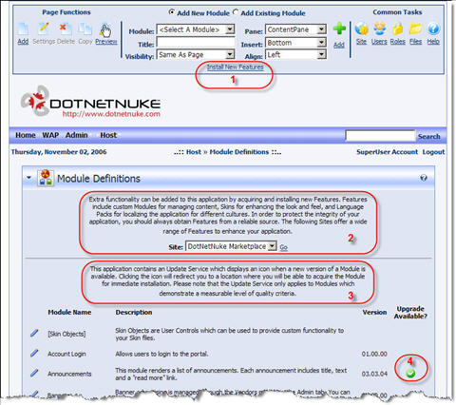Open the Roles lock icon

(397, 29)
